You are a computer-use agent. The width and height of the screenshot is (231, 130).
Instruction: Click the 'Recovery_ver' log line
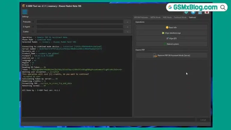[31, 51]
